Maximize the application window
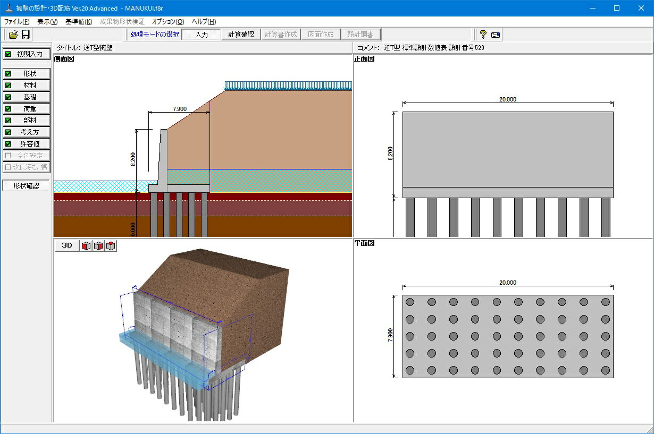The height and width of the screenshot is (434, 654). 617,8
